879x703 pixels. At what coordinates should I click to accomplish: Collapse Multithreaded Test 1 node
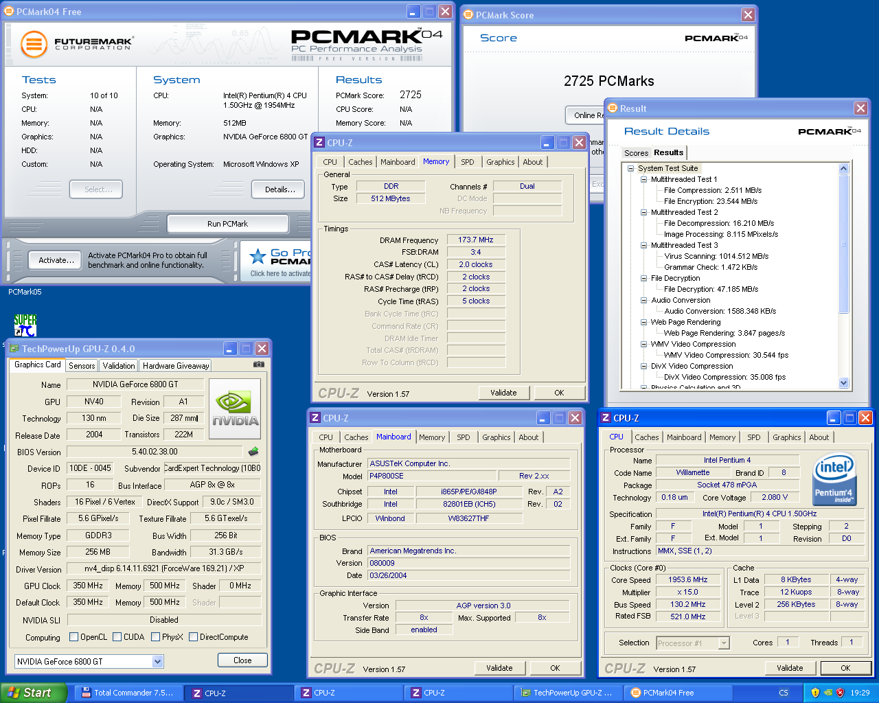coord(643,179)
